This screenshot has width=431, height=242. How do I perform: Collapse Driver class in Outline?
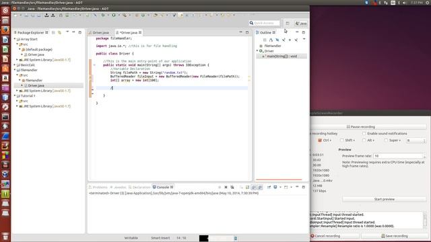257,51
